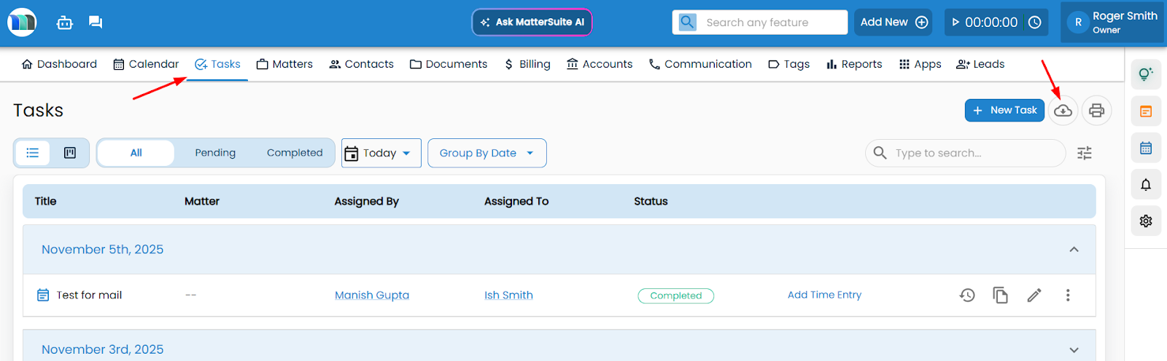Click the cloud download export icon

[x=1063, y=111]
